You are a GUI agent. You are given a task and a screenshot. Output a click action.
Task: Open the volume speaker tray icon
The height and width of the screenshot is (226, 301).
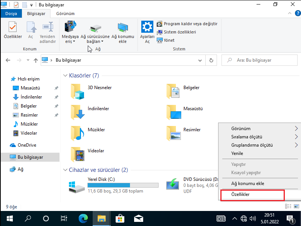coord(253,218)
